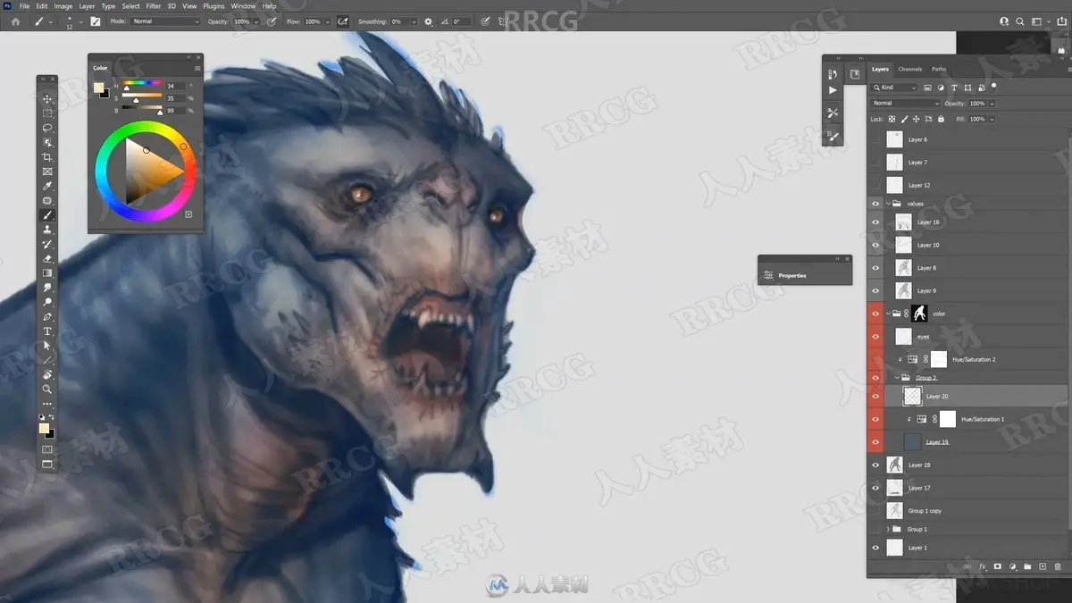This screenshot has height=603, width=1072.
Task: Select the Lasso tool
Action: pyautogui.click(x=47, y=128)
